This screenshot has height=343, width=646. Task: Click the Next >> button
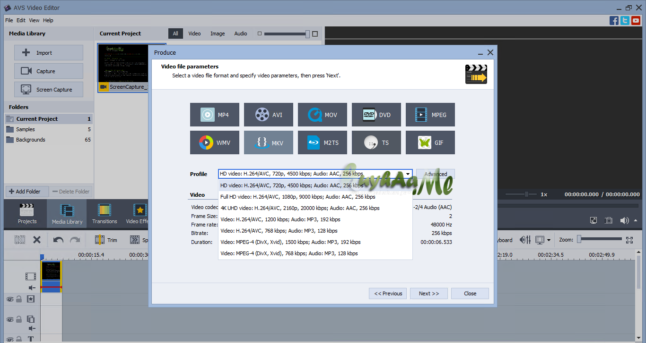[429, 293]
